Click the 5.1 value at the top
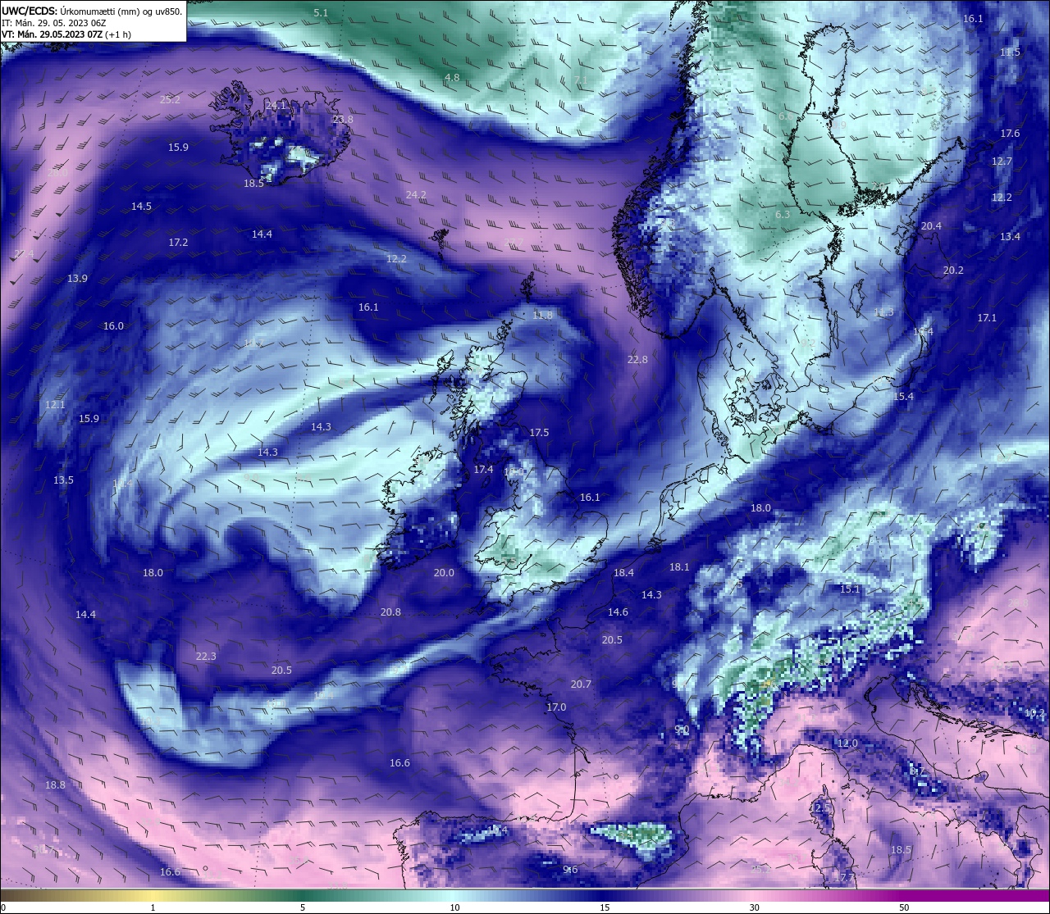Screen dimensions: 1050x914 tap(321, 13)
